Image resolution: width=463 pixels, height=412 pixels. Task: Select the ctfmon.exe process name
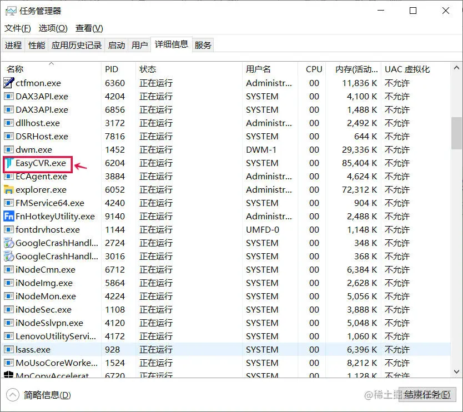point(38,83)
